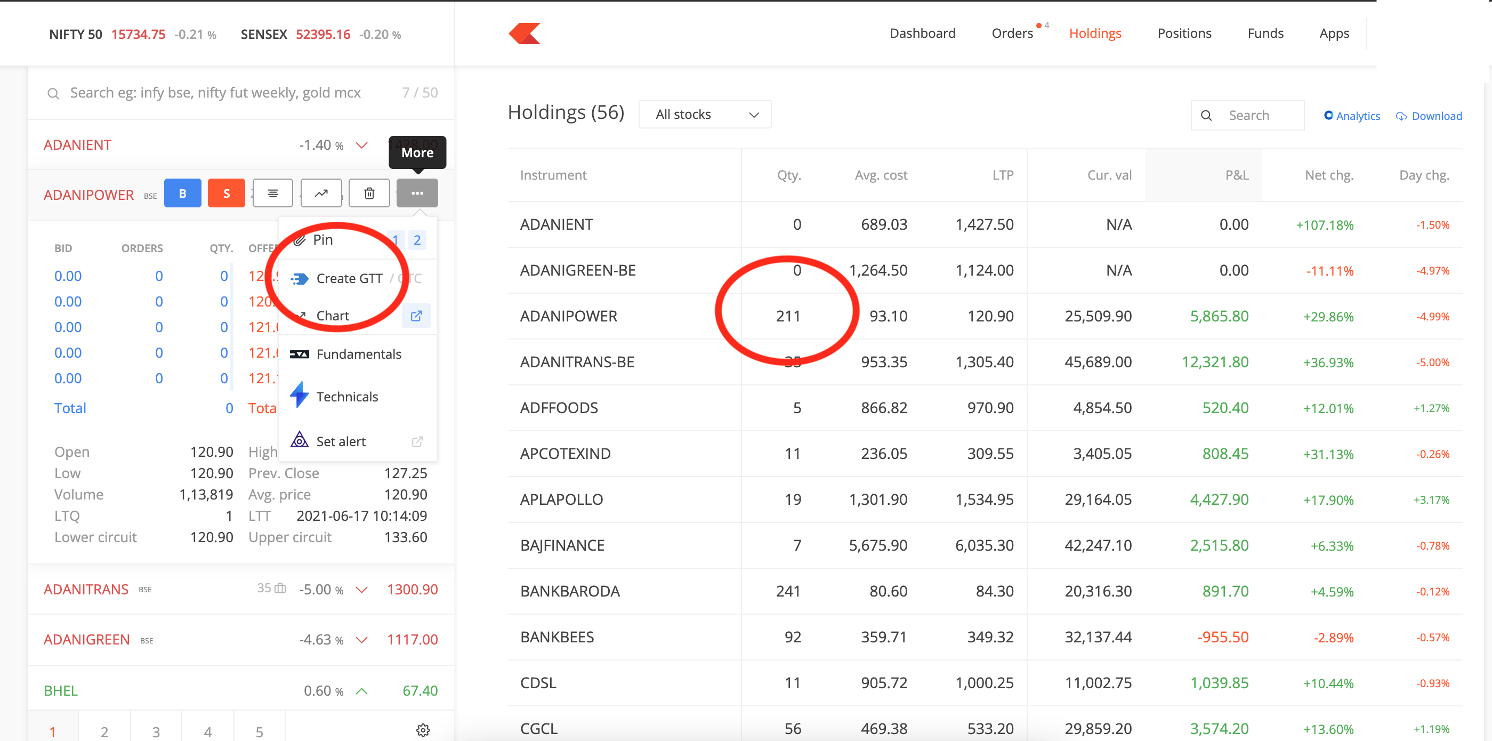This screenshot has width=1492, height=741.
Task: Open the Orders page
Action: pyautogui.click(x=1012, y=34)
